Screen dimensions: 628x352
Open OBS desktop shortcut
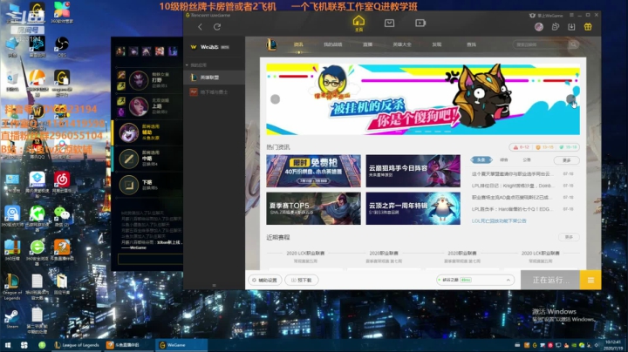[x=62, y=46]
